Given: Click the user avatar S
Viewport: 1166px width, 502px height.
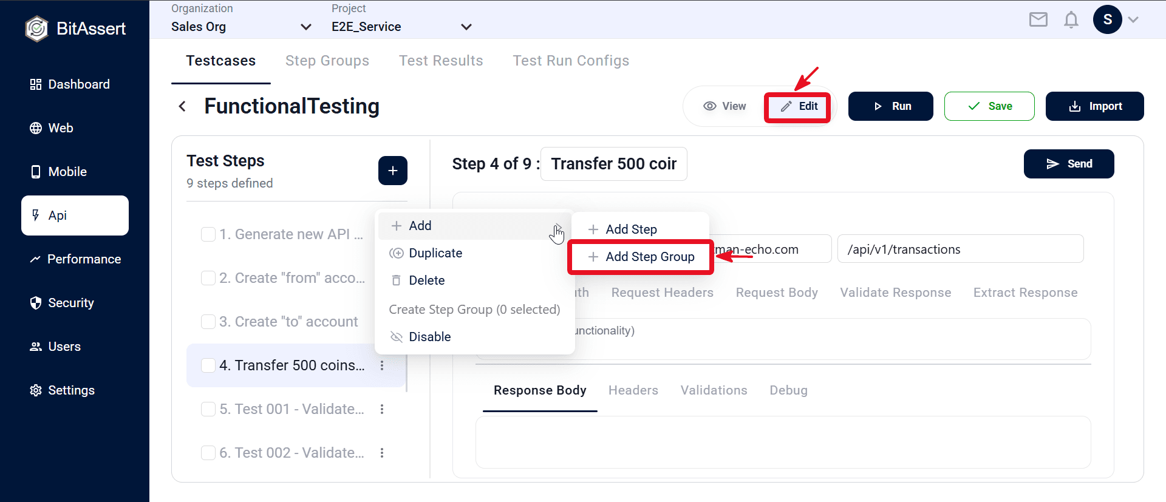Looking at the screenshot, I should pyautogui.click(x=1108, y=19).
